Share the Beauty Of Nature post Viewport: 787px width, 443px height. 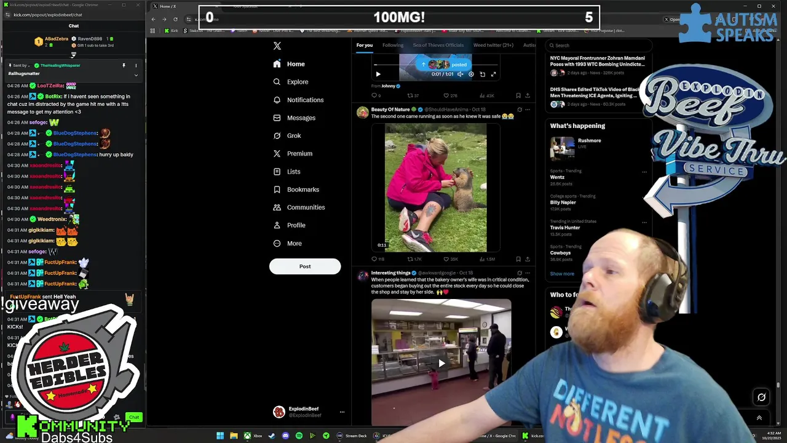528,259
